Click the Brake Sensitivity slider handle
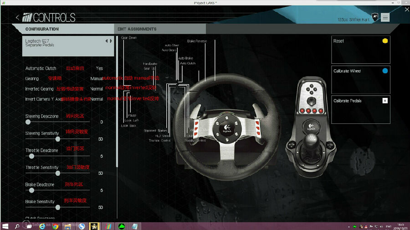The height and width of the screenshot is (230, 410). click(x=58, y=207)
